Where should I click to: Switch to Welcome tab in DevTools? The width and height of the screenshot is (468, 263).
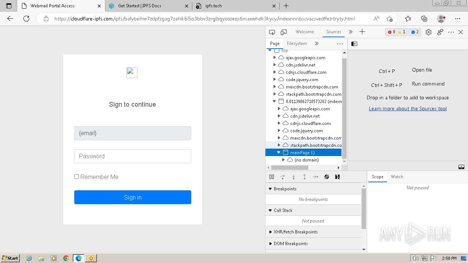click(305, 32)
